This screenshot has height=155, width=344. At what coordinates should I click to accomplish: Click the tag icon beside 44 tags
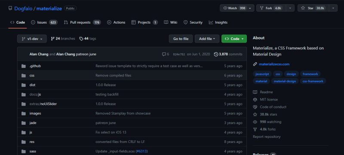81,39
